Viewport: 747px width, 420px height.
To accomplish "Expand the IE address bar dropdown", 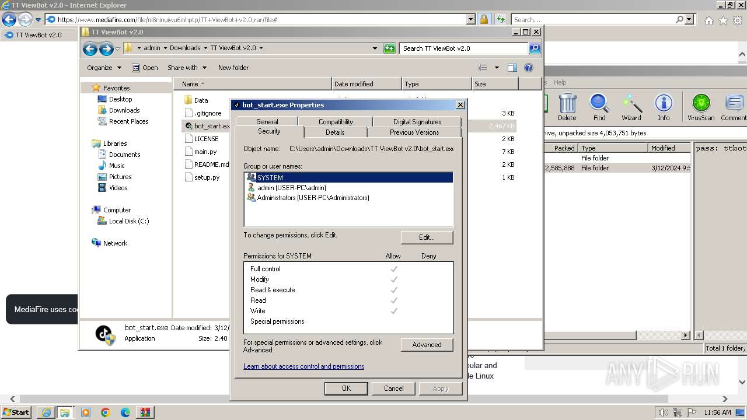I will coord(471,19).
